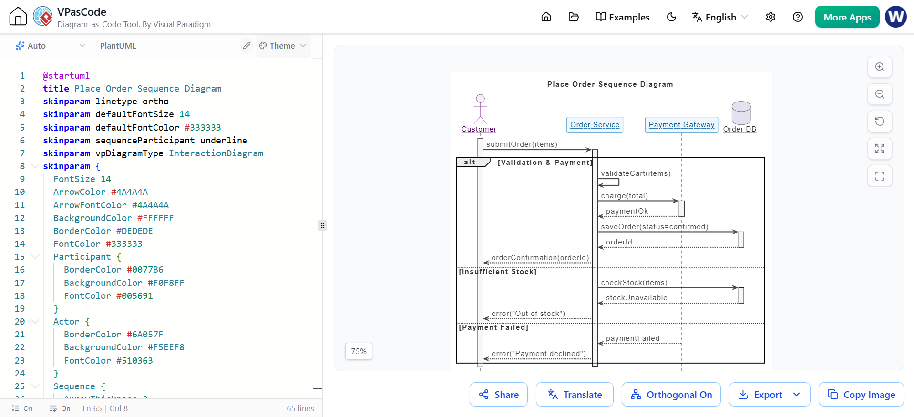Click the Orthogonal layout icon
914x417 pixels.
636,394
